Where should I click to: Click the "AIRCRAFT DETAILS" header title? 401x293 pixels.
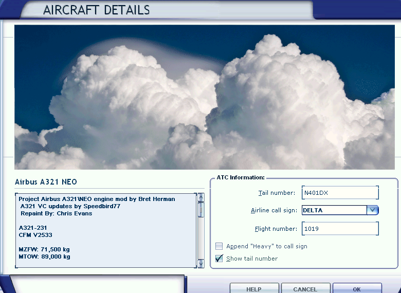(x=97, y=10)
